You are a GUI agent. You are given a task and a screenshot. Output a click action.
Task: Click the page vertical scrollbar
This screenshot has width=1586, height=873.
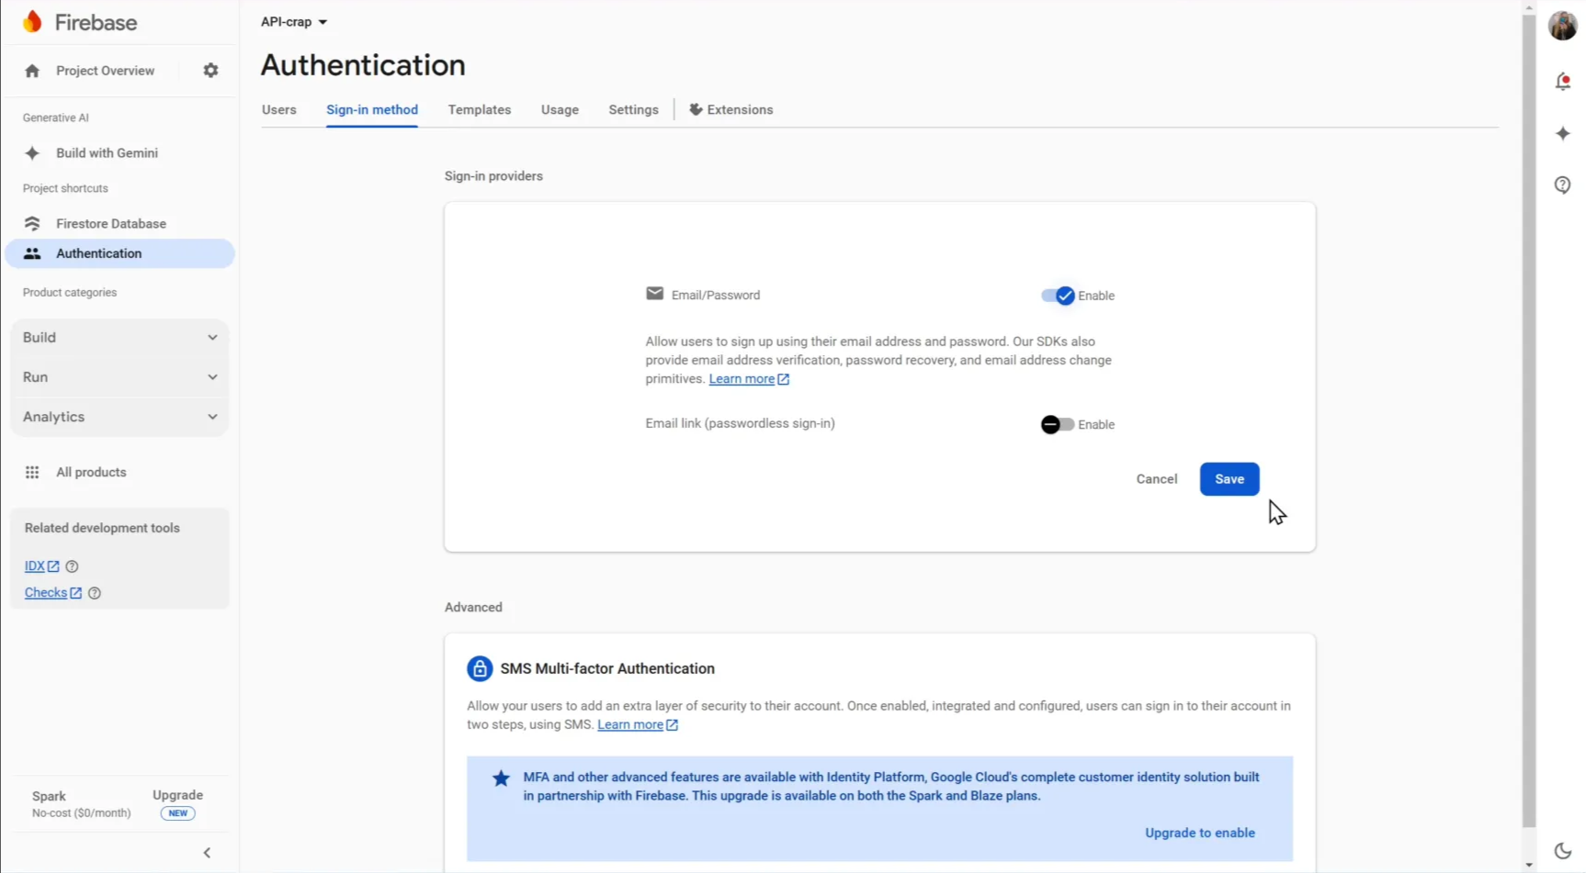[1529, 420]
